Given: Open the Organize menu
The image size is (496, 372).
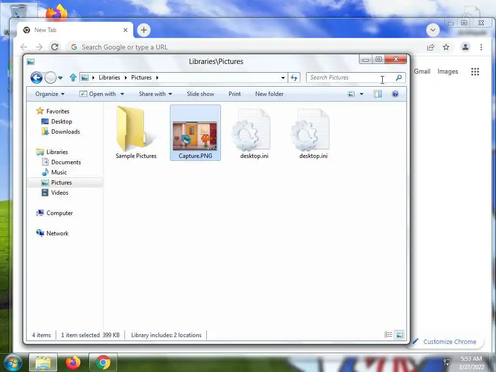Looking at the screenshot, I should pyautogui.click(x=50, y=94).
